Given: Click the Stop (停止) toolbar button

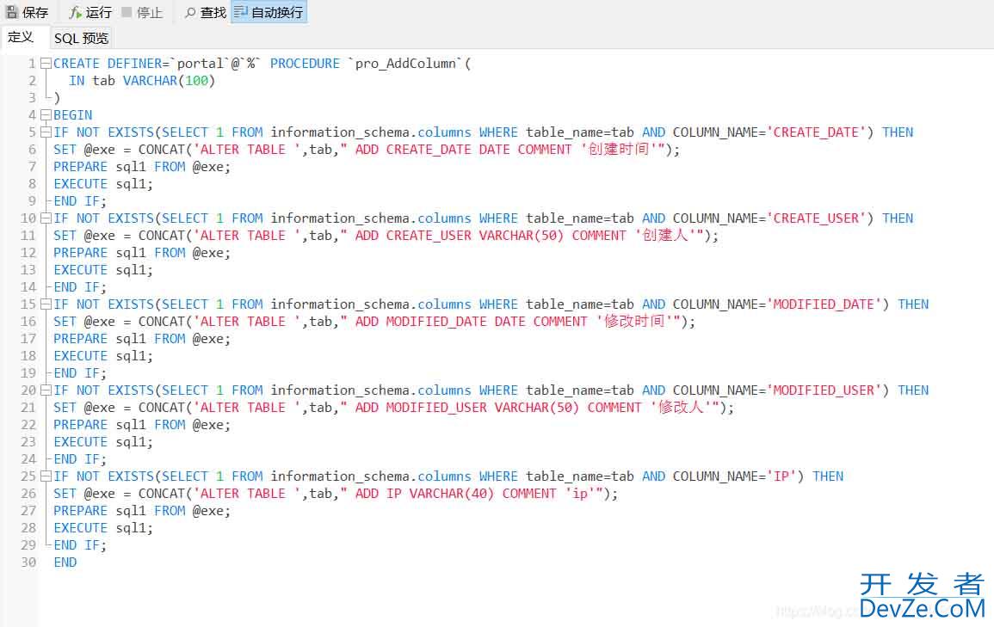Looking at the screenshot, I should pos(142,12).
